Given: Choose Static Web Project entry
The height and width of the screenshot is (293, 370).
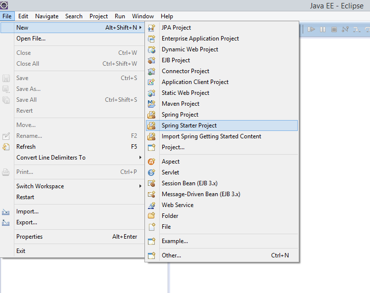Looking at the screenshot, I should pyautogui.click(x=222, y=93).
